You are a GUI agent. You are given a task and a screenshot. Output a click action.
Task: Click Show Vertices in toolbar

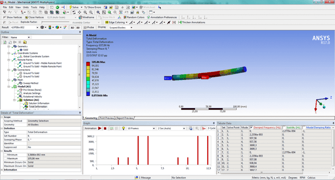coord(13,17)
